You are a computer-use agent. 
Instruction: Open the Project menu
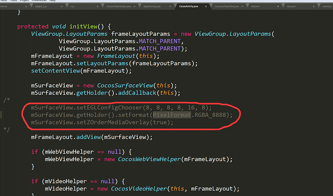[x=24, y=1]
